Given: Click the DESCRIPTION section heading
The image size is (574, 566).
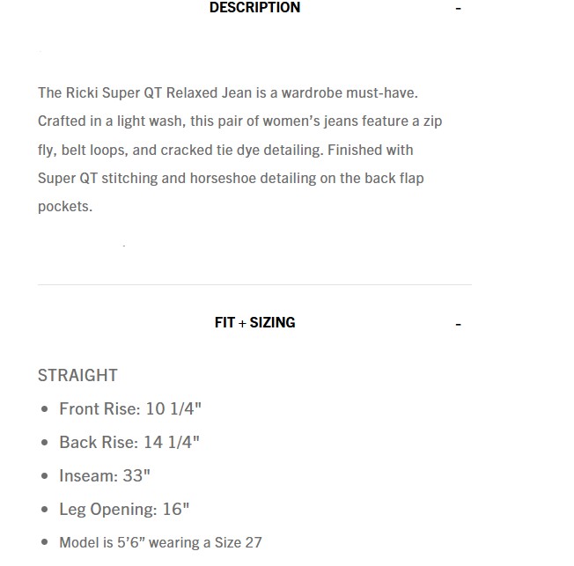Looking at the screenshot, I should 254,8.
